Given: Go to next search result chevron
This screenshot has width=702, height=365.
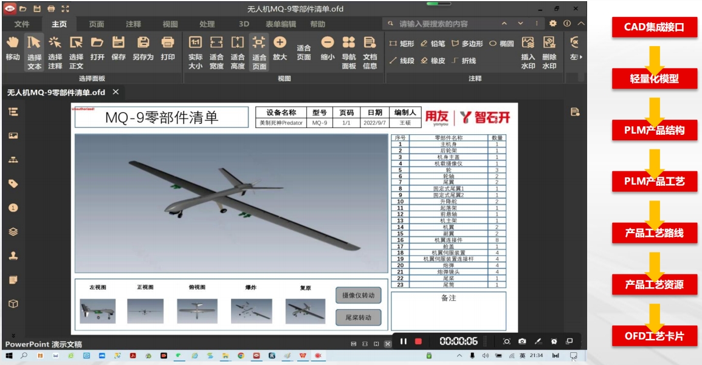Looking at the screenshot, I should 520,23.
